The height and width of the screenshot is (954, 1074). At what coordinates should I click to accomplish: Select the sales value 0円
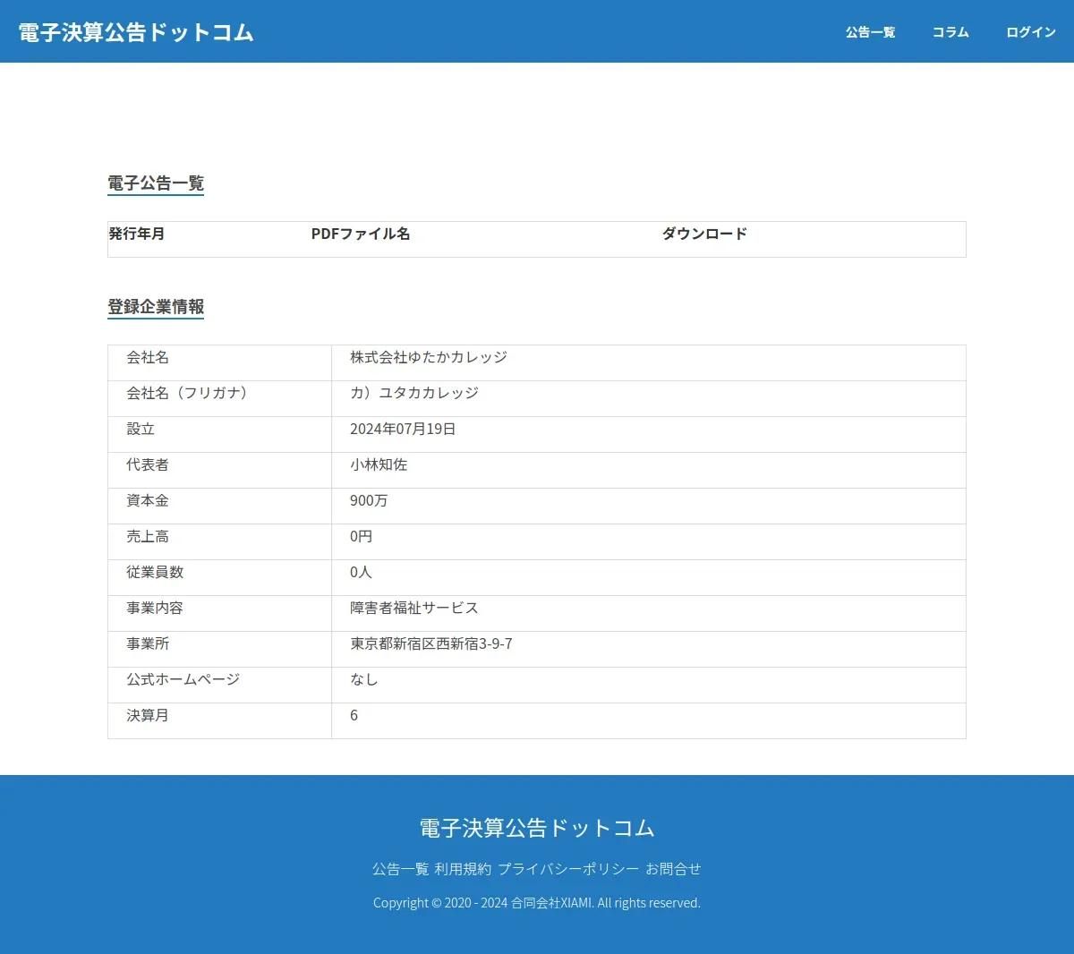pyautogui.click(x=361, y=536)
